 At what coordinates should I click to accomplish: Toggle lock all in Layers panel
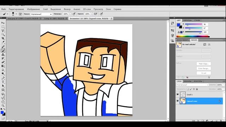[197, 89]
